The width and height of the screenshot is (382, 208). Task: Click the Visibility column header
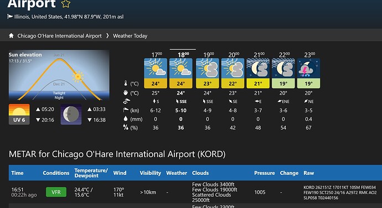151,173
